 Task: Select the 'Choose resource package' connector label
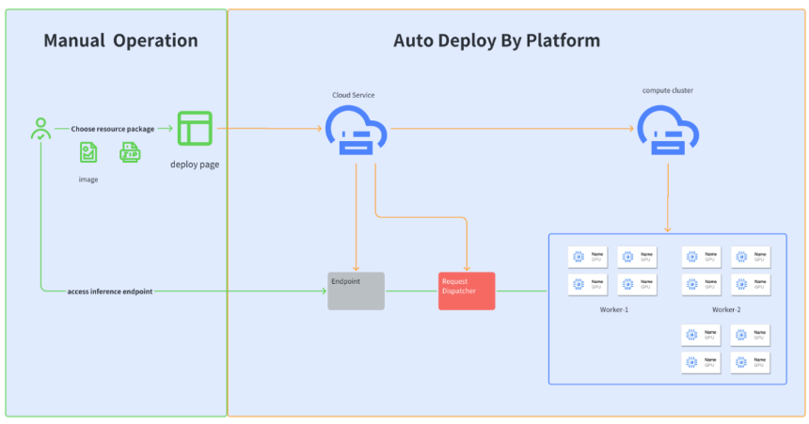pyautogui.click(x=113, y=129)
